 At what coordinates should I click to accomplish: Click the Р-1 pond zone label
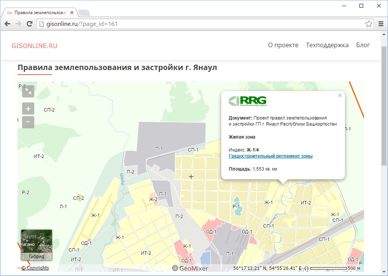point(236,206)
